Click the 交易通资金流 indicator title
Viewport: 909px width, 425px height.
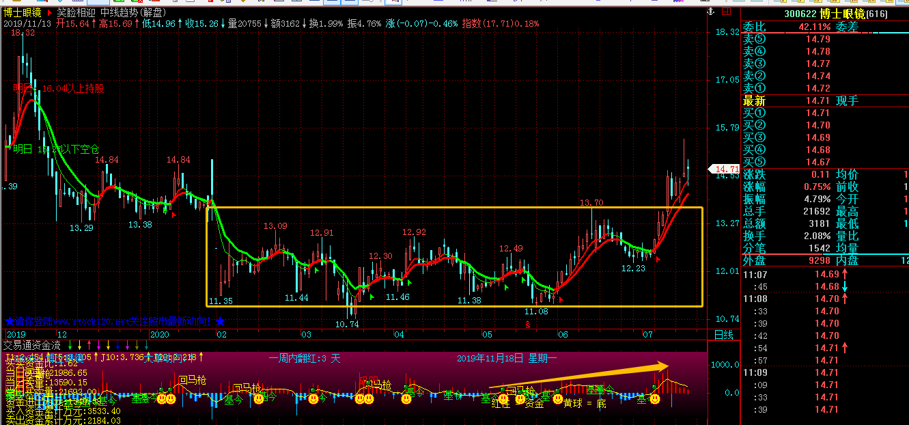(32, 345)
